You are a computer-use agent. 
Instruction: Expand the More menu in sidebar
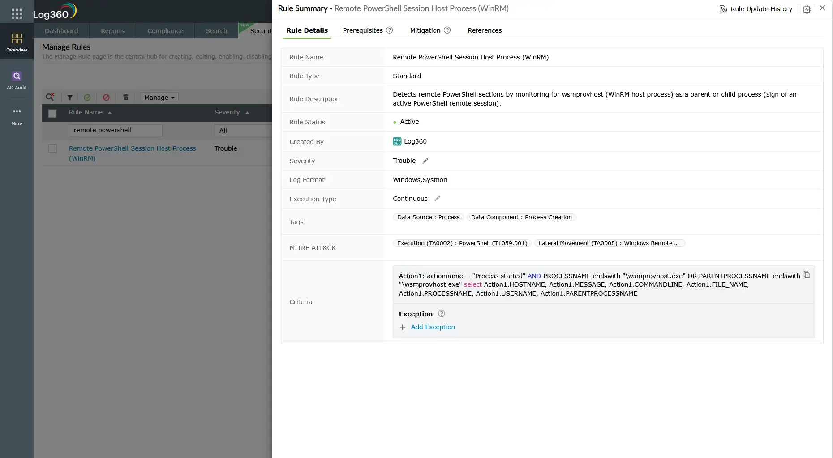17,116
